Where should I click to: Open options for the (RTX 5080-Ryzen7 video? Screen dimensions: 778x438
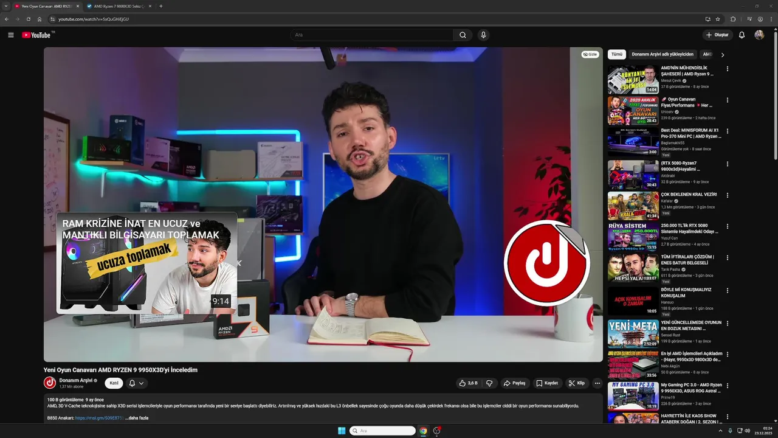[727, 164]
